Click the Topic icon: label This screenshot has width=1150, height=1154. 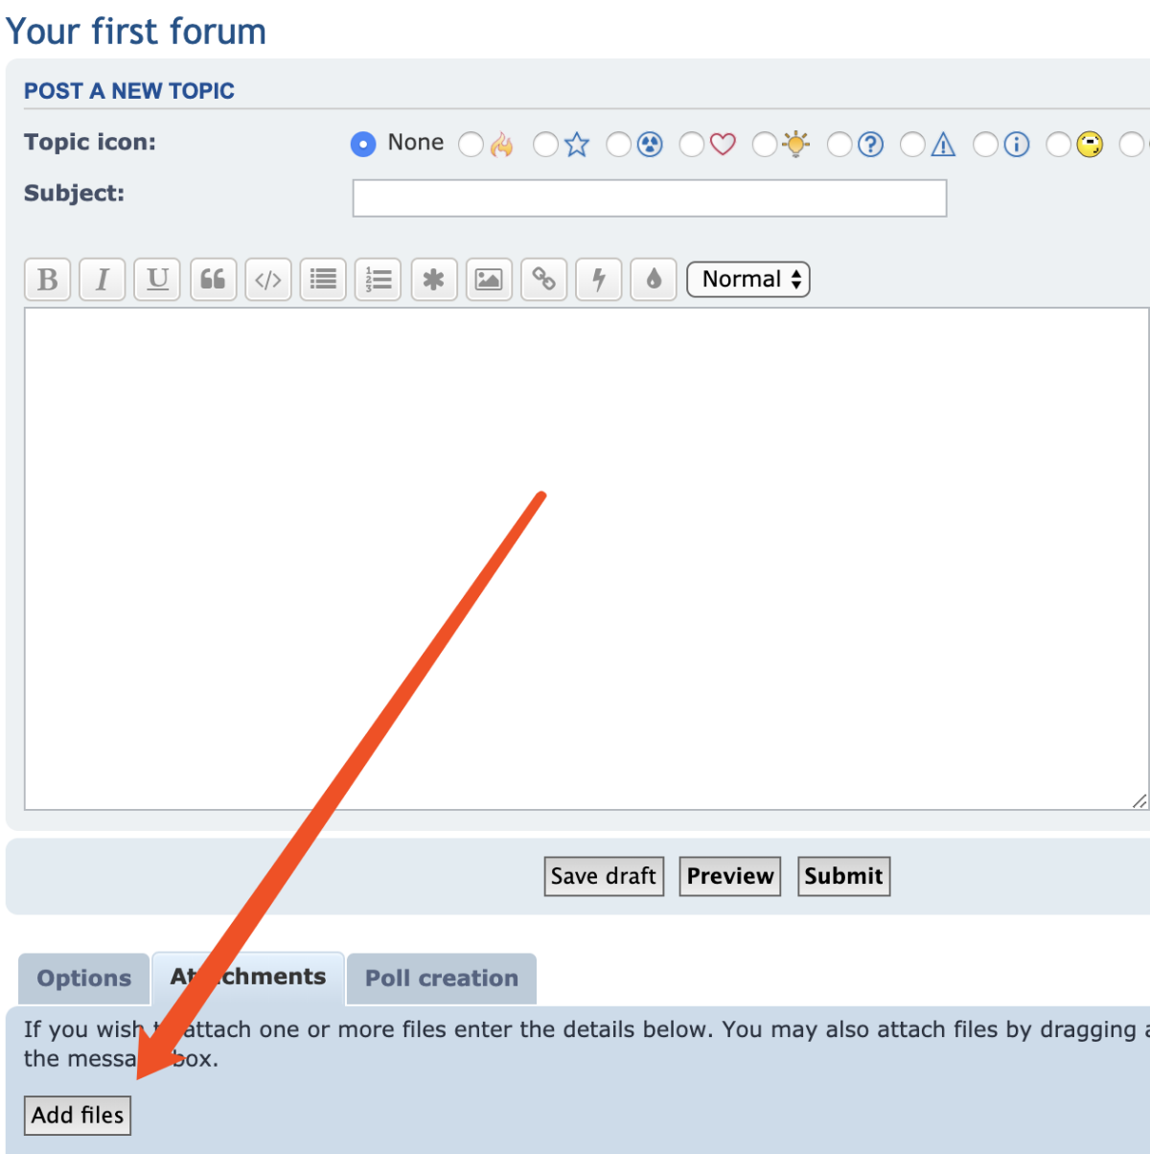90,142
